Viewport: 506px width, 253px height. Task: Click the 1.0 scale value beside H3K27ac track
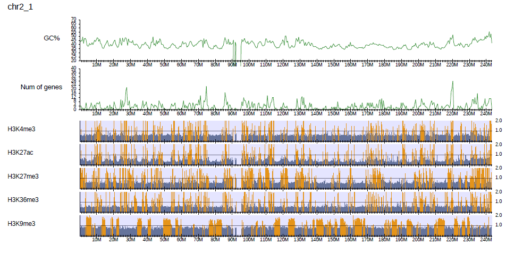pyautogui.click(x=498, y=154)
